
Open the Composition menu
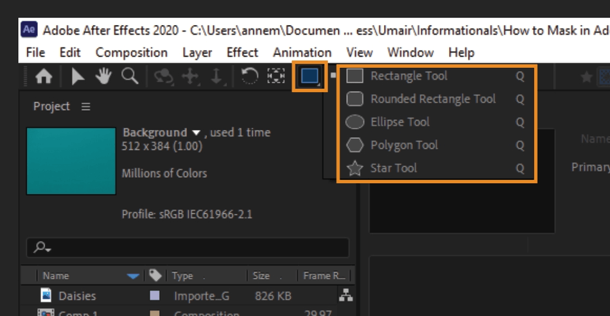132,53
